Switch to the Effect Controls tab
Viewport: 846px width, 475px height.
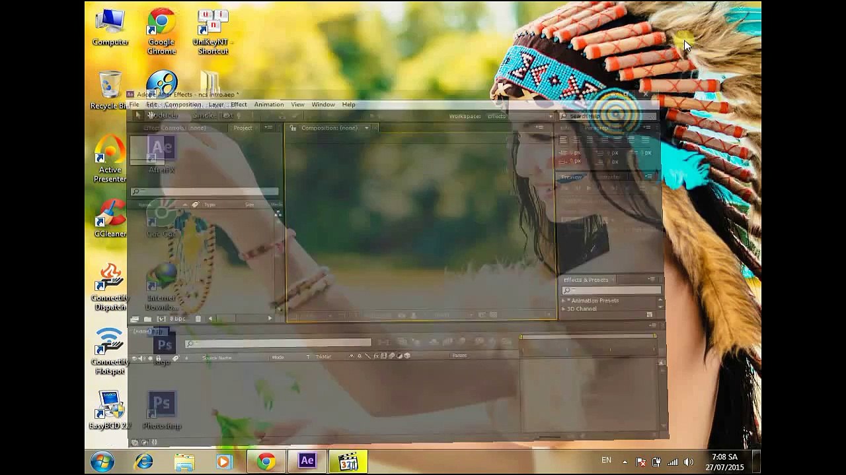[x=174, y=127]
